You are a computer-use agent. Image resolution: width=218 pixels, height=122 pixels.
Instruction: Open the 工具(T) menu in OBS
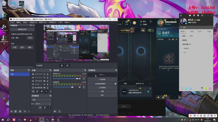60,23
